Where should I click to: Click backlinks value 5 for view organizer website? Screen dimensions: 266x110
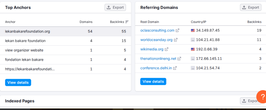point(125,50)
